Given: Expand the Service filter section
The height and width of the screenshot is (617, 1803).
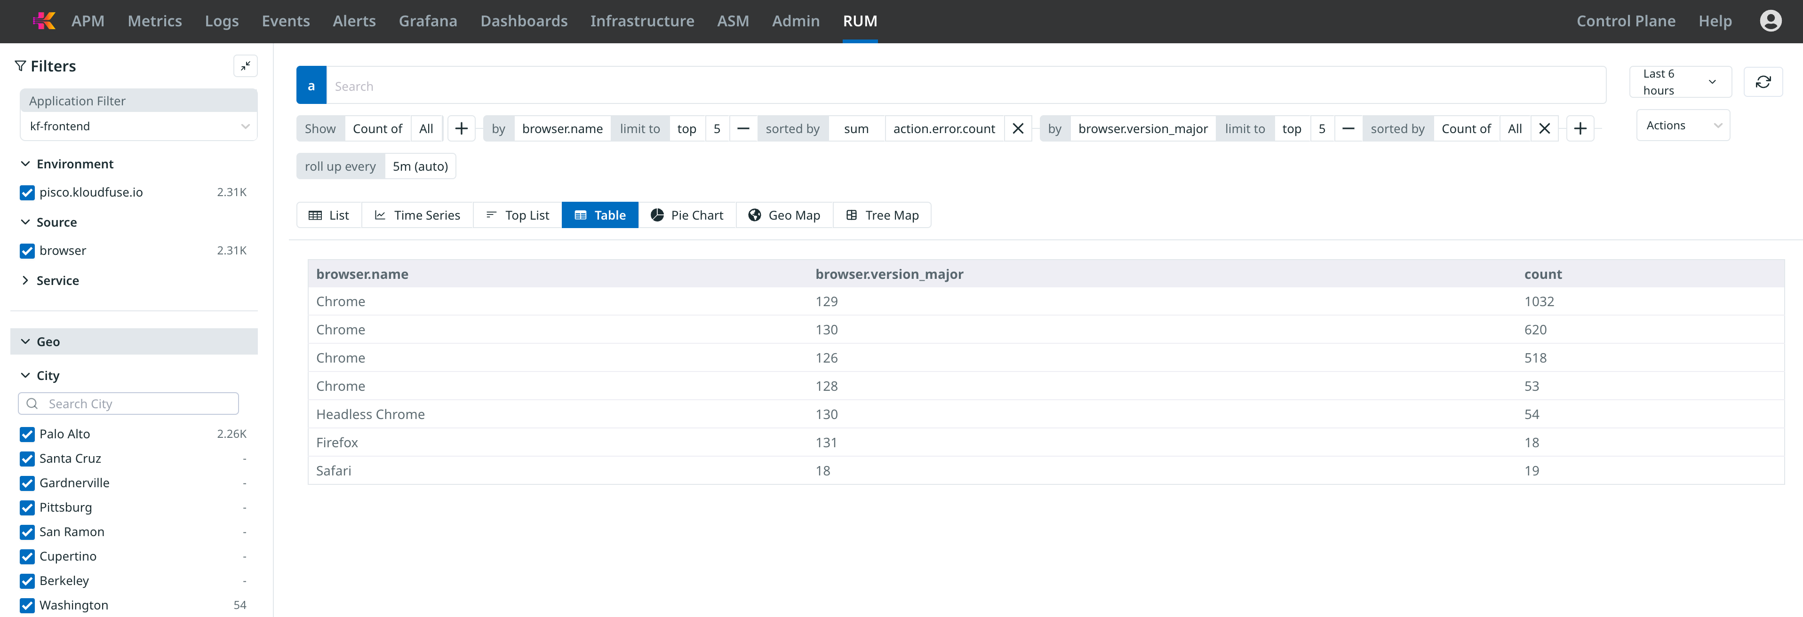Looking at the screenshot, I should tap(57, 280).
